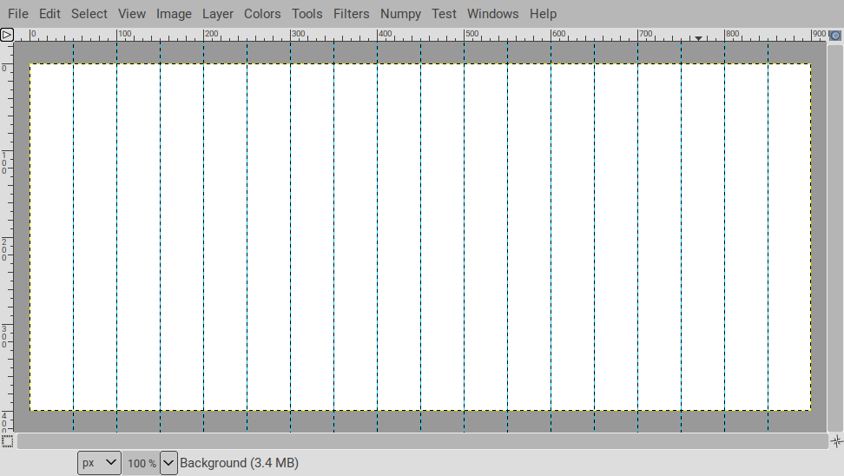Open the Tools menu
The width and height of the screenshot is (844, 476).
click(307, 13)
